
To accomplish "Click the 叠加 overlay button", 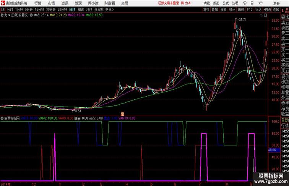I will coord(215,10).
